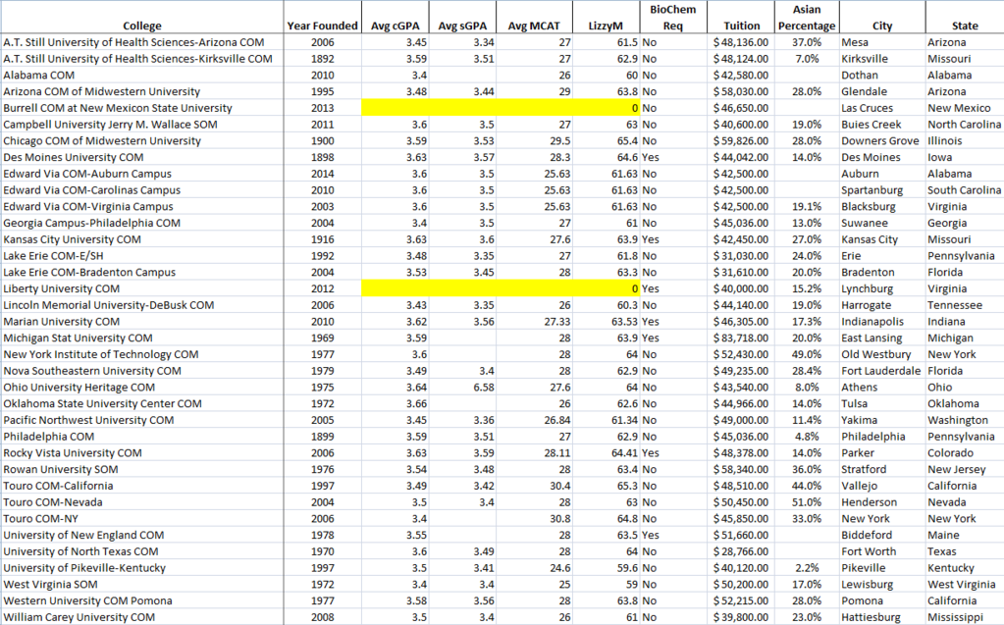Click the yellow highlighted cells in Burrell COM row
Viewport: 1004px width, 625px height.
[502, 108]
